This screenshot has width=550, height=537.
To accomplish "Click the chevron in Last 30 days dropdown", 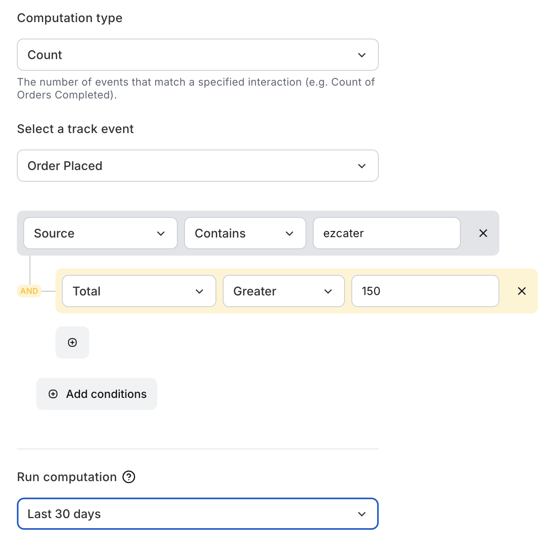I will pyautogui.click(x=362, y=514).
